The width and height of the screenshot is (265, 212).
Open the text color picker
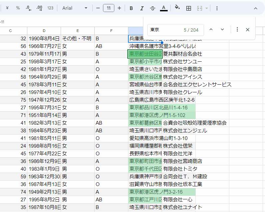tap(164, 8)
